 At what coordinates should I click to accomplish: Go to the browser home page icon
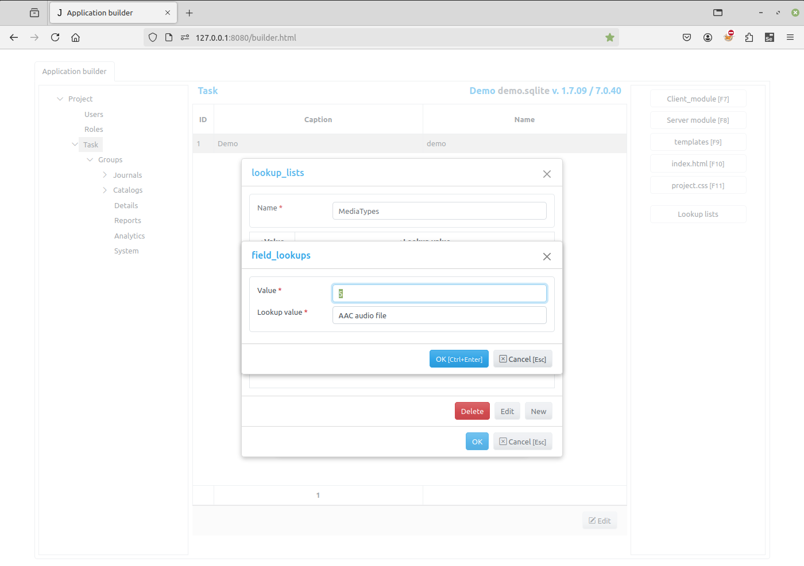pyautogui.click(x=75, y=37)
